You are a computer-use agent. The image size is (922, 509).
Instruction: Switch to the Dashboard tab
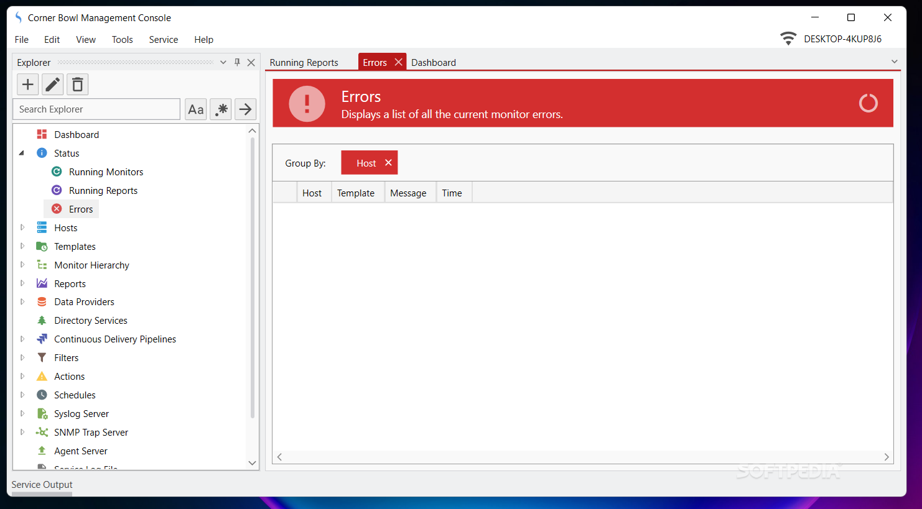click(x=434, y=62)
